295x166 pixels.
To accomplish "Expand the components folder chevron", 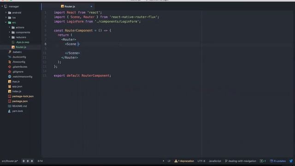I will point(9,32).
